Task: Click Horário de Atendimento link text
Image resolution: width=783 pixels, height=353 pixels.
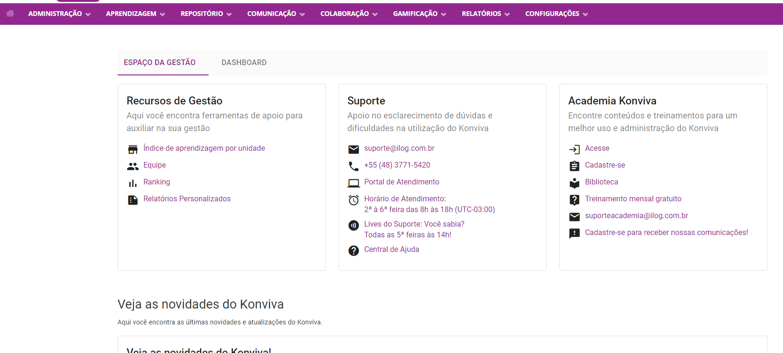Action: point(405,199)
